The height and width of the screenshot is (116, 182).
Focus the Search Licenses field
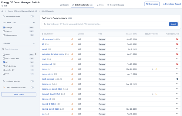[19, 49]
